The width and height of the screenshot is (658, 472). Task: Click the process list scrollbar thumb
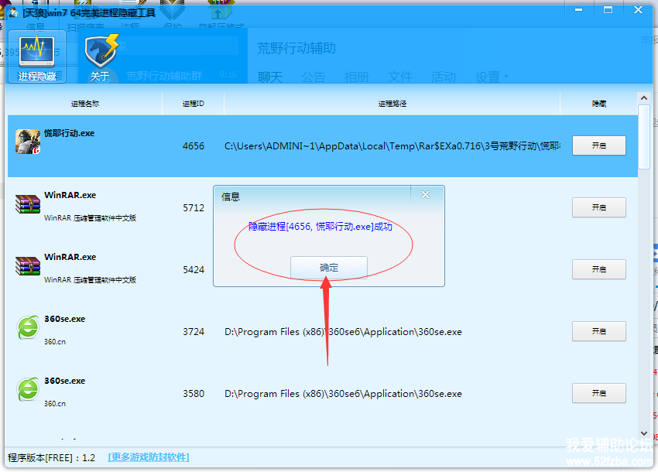pos(644,137)
